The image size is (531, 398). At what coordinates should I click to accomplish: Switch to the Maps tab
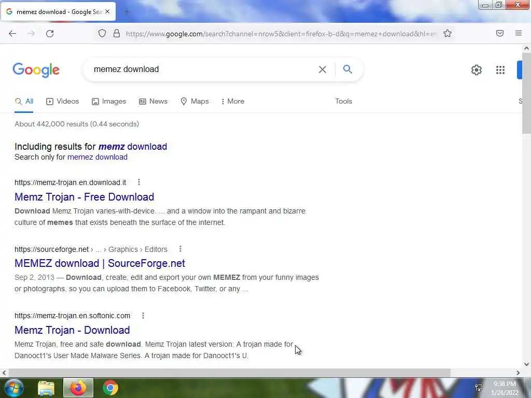click(x=195, y=101)
